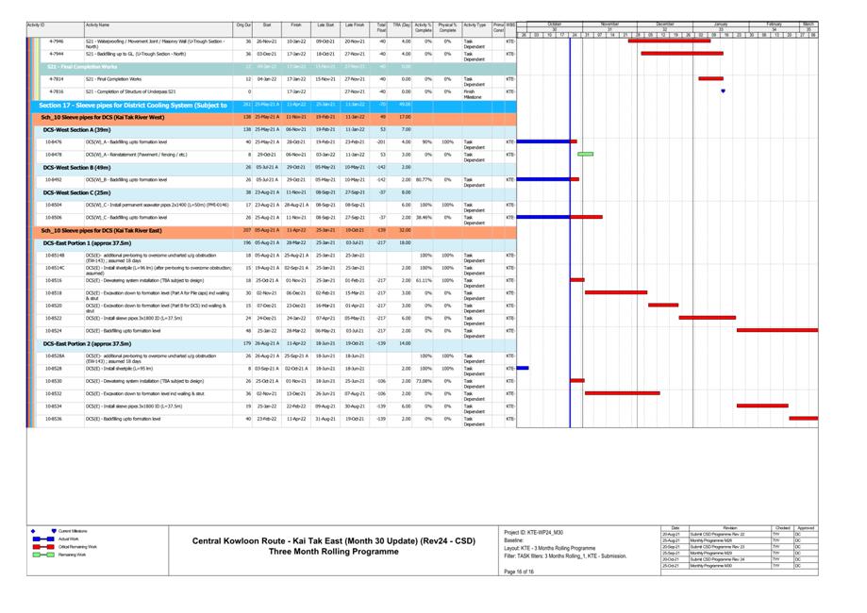Select the red Gantt bar for activity 4-7946
The height and width of the screenshot is (613, 867).
pos(669,41)
